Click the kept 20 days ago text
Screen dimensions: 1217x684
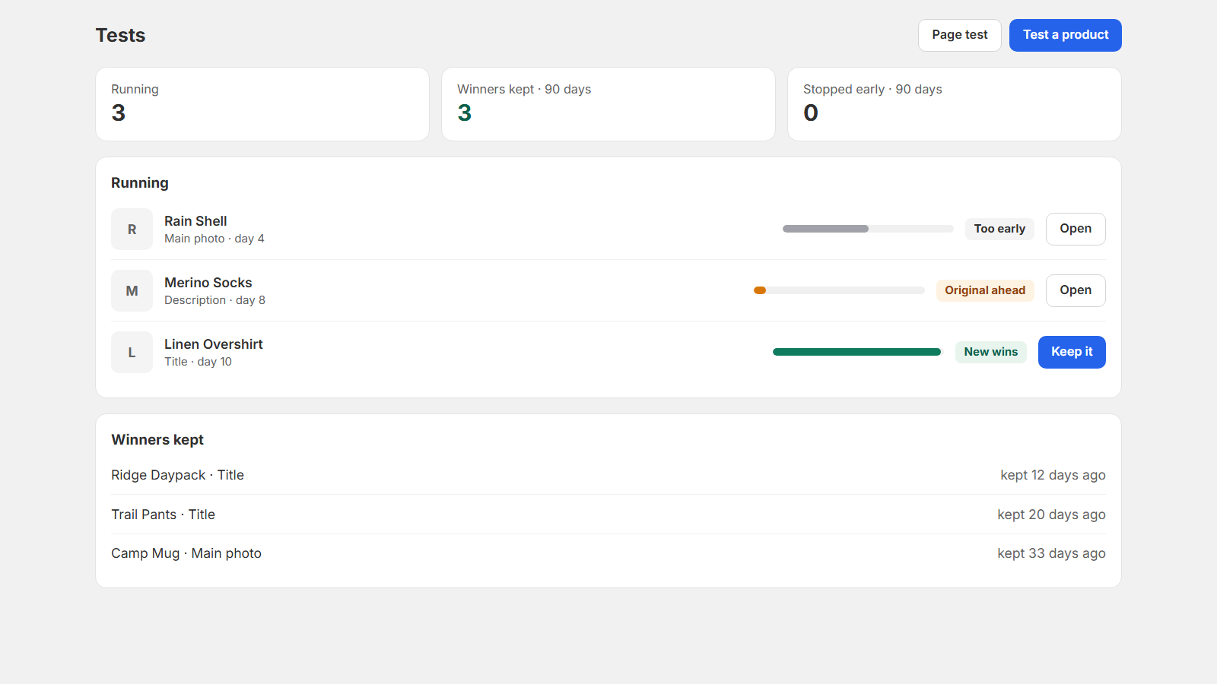tap(1051, 515)
